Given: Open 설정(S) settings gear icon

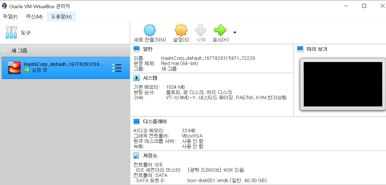Looking at the screenshot, I should 181,30.
